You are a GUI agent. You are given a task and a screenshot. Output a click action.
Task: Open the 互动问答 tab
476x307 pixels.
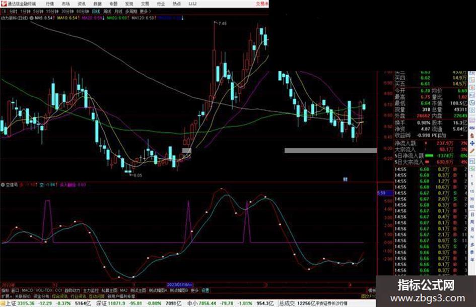pyautogui.click(x=97, y=296)
